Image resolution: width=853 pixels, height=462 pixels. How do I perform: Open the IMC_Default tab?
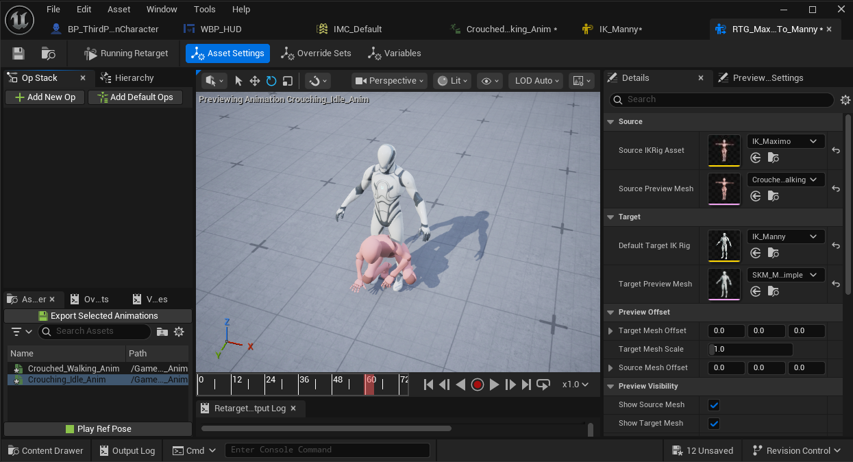[350, 29]
